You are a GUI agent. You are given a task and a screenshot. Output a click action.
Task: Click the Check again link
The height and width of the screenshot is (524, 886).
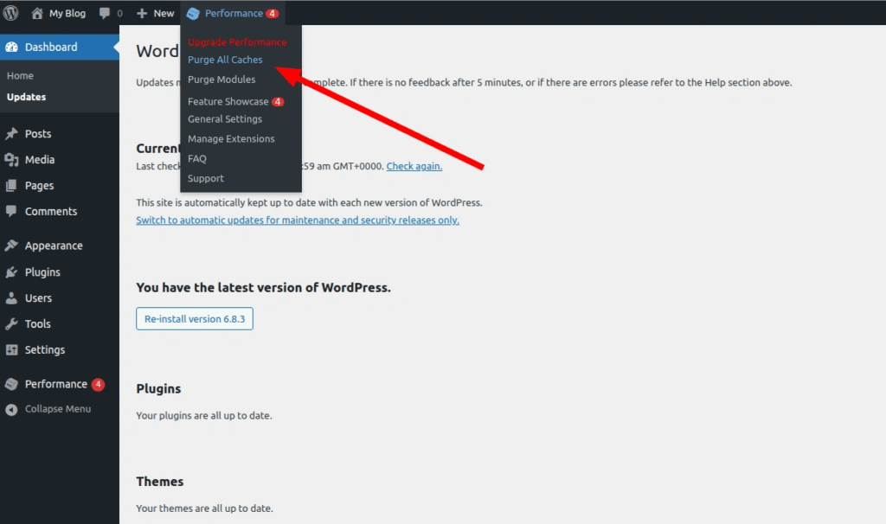click(x=414, y=165)
